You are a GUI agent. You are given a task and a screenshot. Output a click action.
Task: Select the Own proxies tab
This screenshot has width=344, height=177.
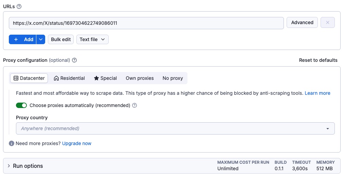click(140, 78)
